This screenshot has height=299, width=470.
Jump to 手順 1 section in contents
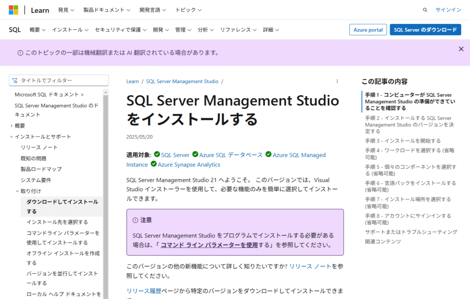[410, 102]
